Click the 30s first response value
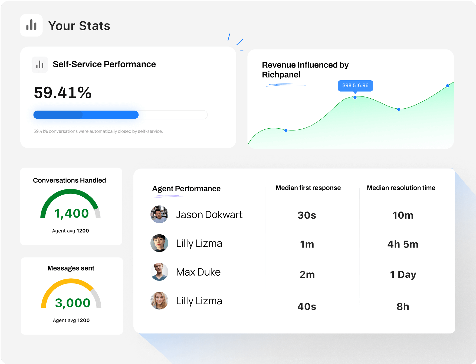This screenshot has width=476, height=364. [x=307, y=215]
